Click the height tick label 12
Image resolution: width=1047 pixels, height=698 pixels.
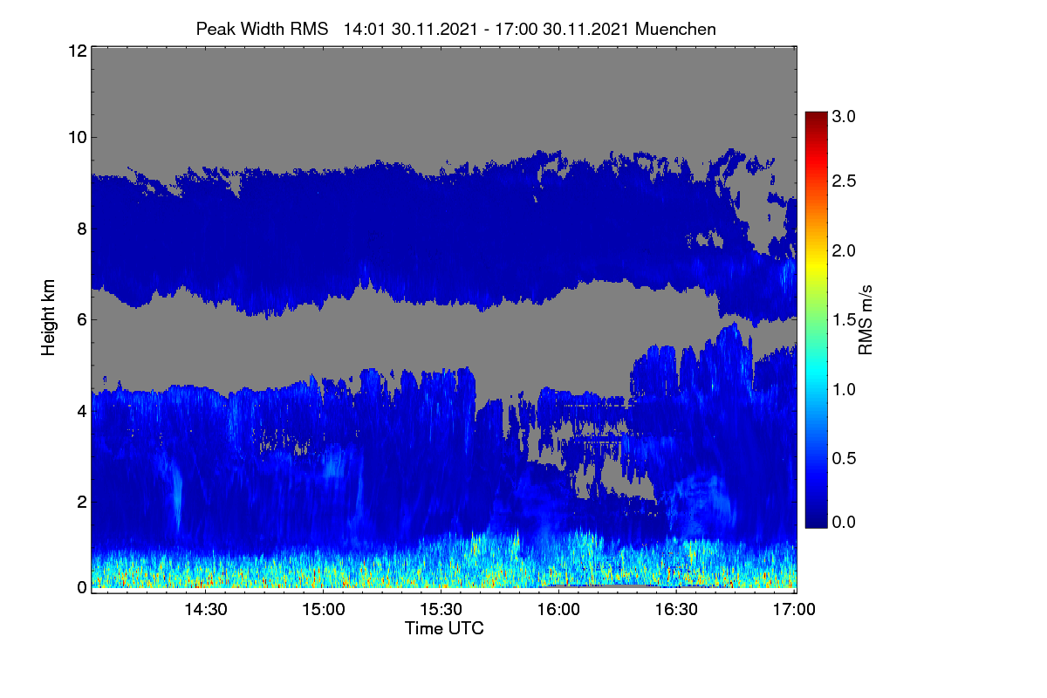coord(76,51)
